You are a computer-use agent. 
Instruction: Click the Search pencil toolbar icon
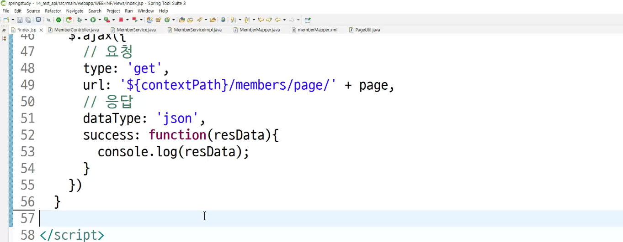pos(199,20)
